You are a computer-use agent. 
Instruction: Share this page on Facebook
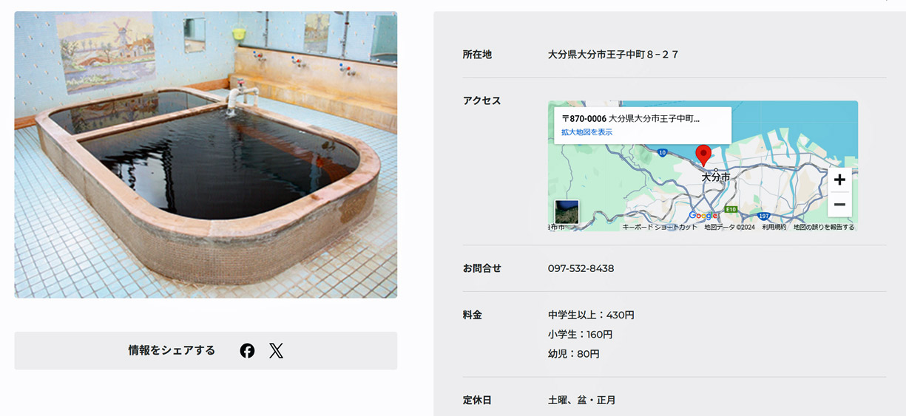tap(247, 351)
